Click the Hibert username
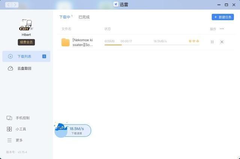 (26, 35)
